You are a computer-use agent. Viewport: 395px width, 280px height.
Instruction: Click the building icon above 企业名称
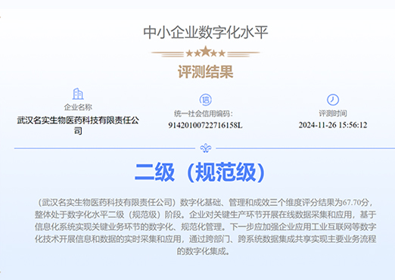click(x=78, y=94)
